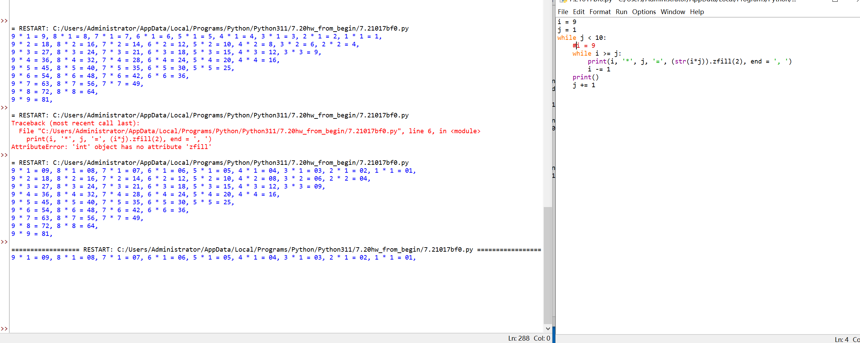The width and height of the screenshot is (860, 343).
Task: Open the Options menu in editor
Action: click(x=644, y=12)
